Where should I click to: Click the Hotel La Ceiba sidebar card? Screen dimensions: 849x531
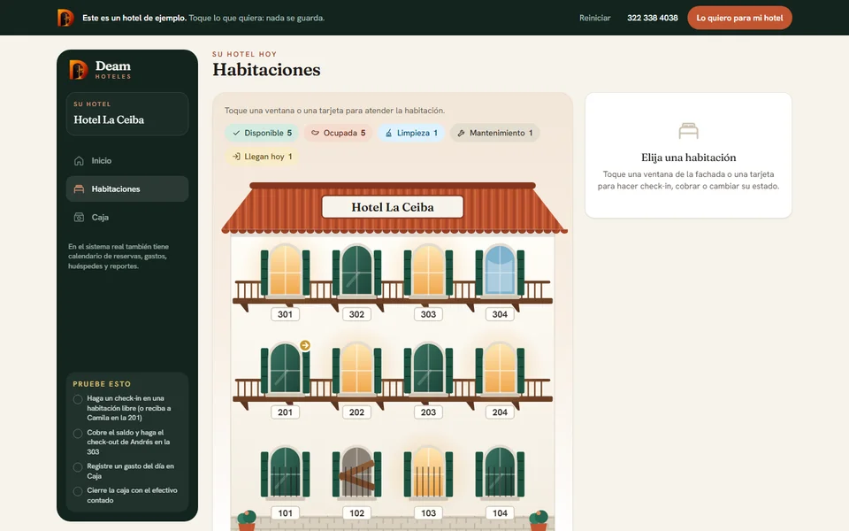click(127, 114)
